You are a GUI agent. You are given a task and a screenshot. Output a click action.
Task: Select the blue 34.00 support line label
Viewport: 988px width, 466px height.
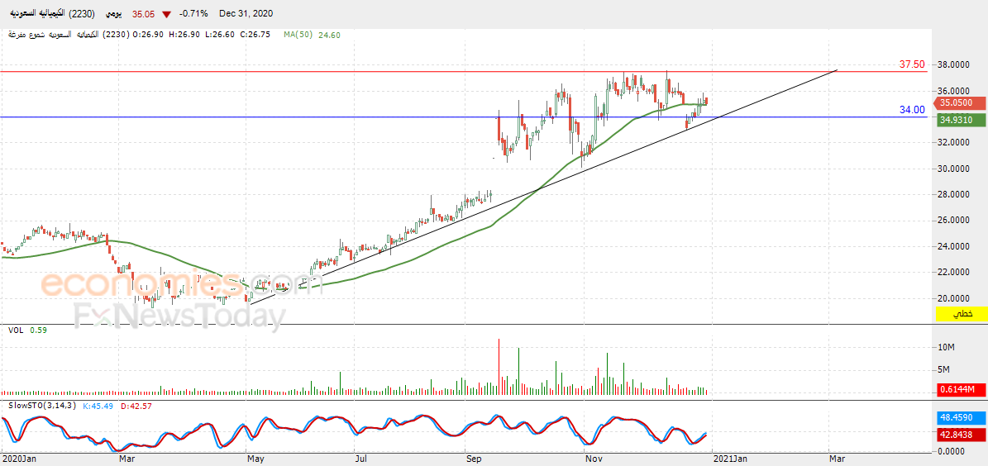912,110
